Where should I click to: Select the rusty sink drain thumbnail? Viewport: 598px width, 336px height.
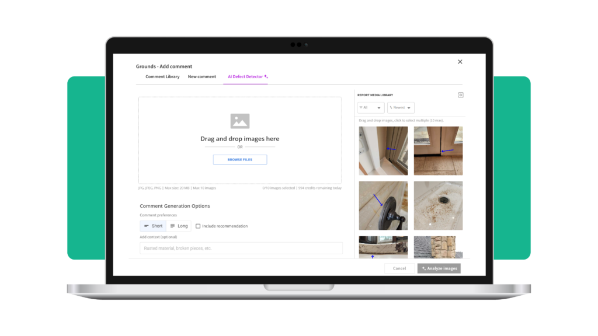[438, 205]
